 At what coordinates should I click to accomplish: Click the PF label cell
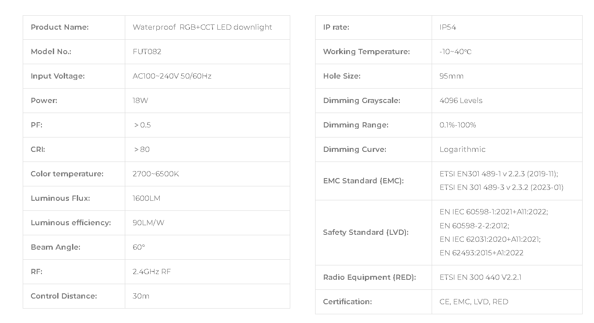pyautogui.click(x=74, y=125)
